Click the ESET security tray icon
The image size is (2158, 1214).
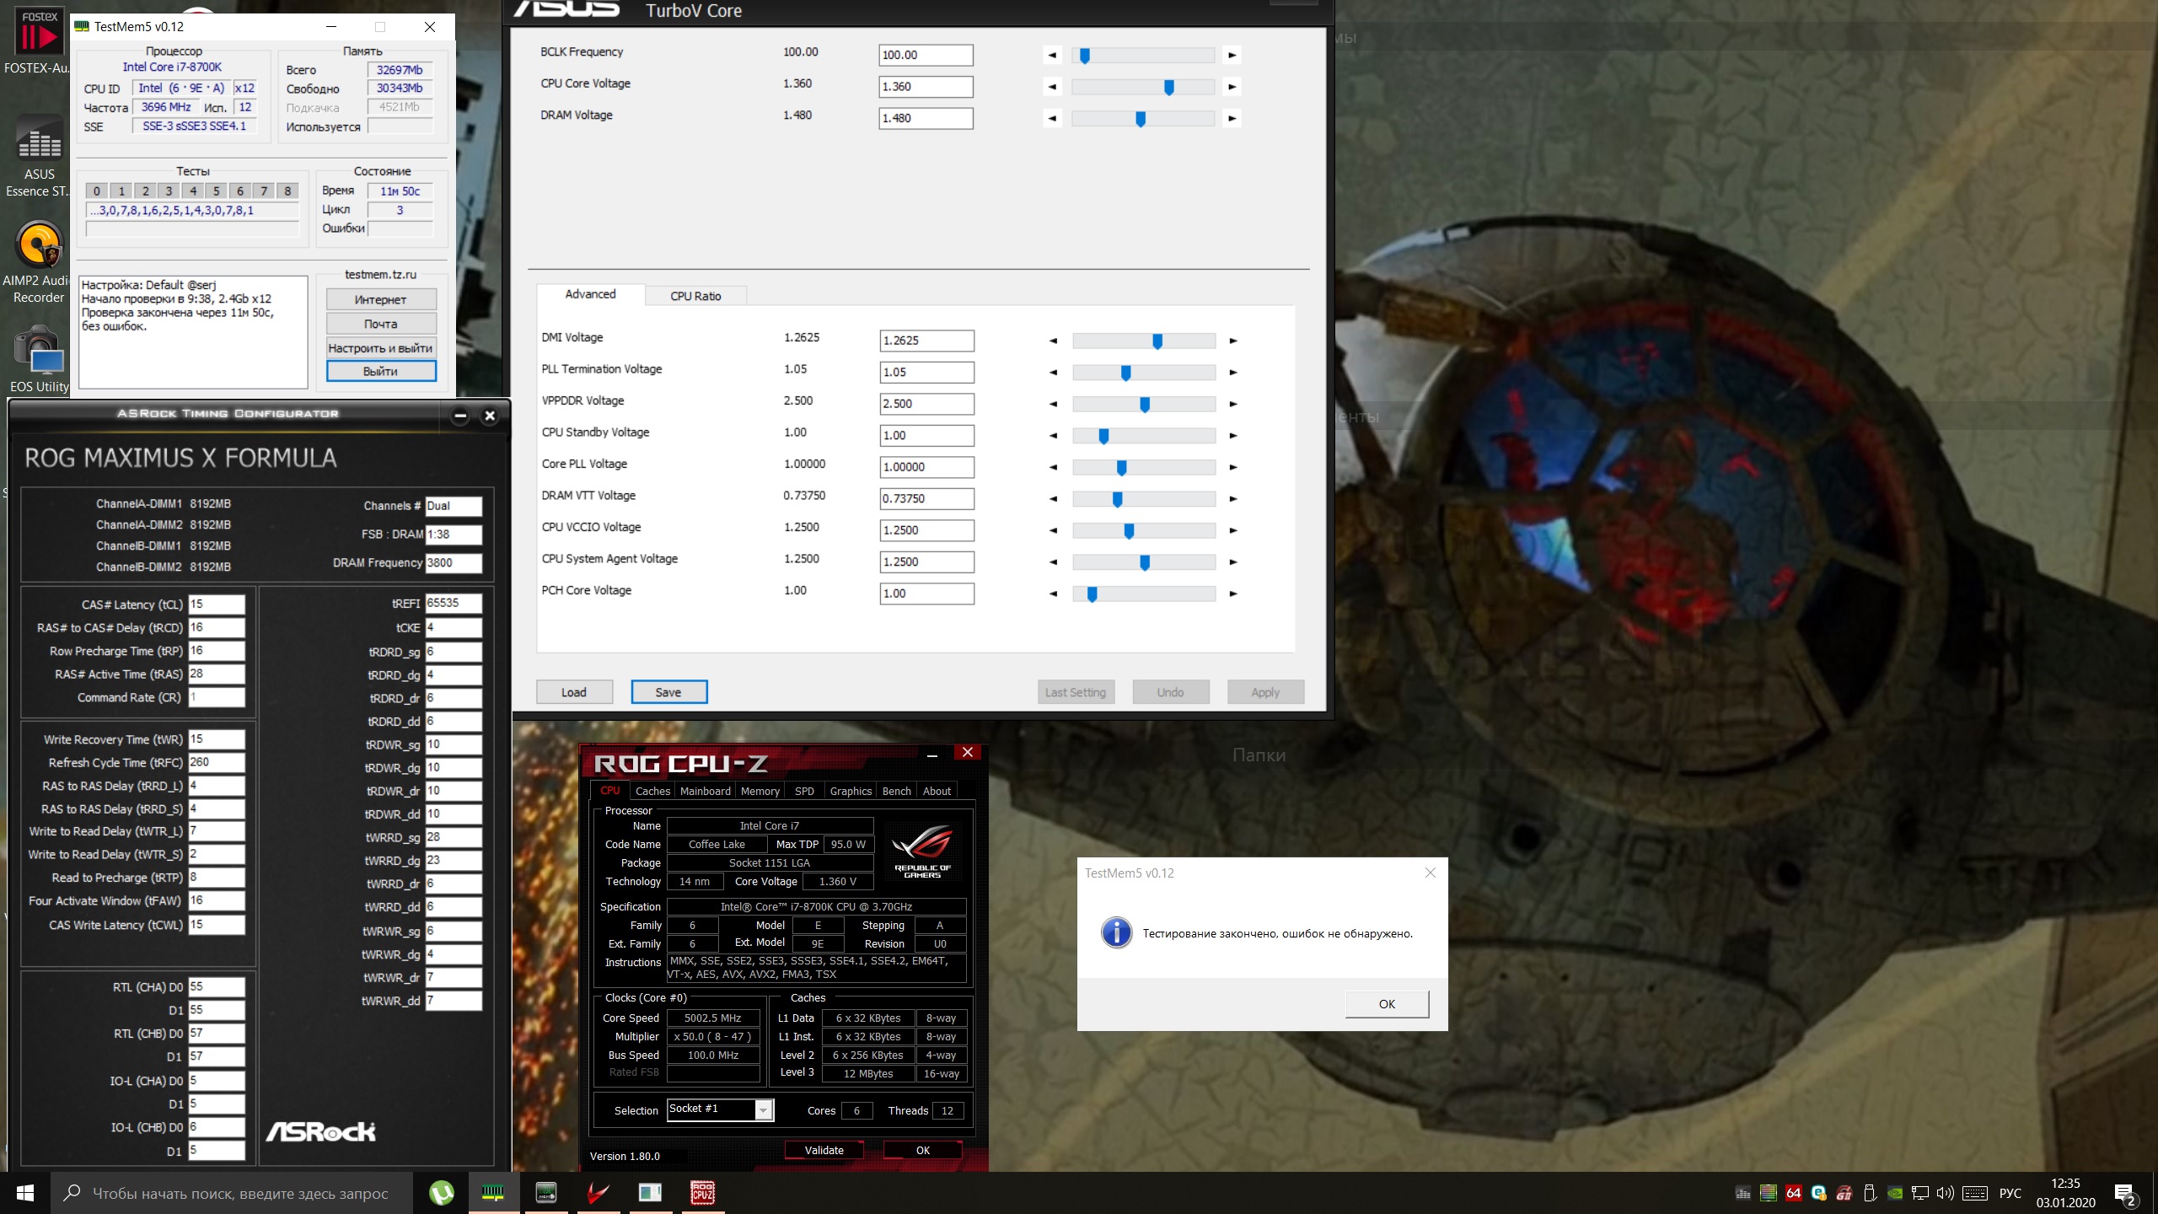1818,1193
